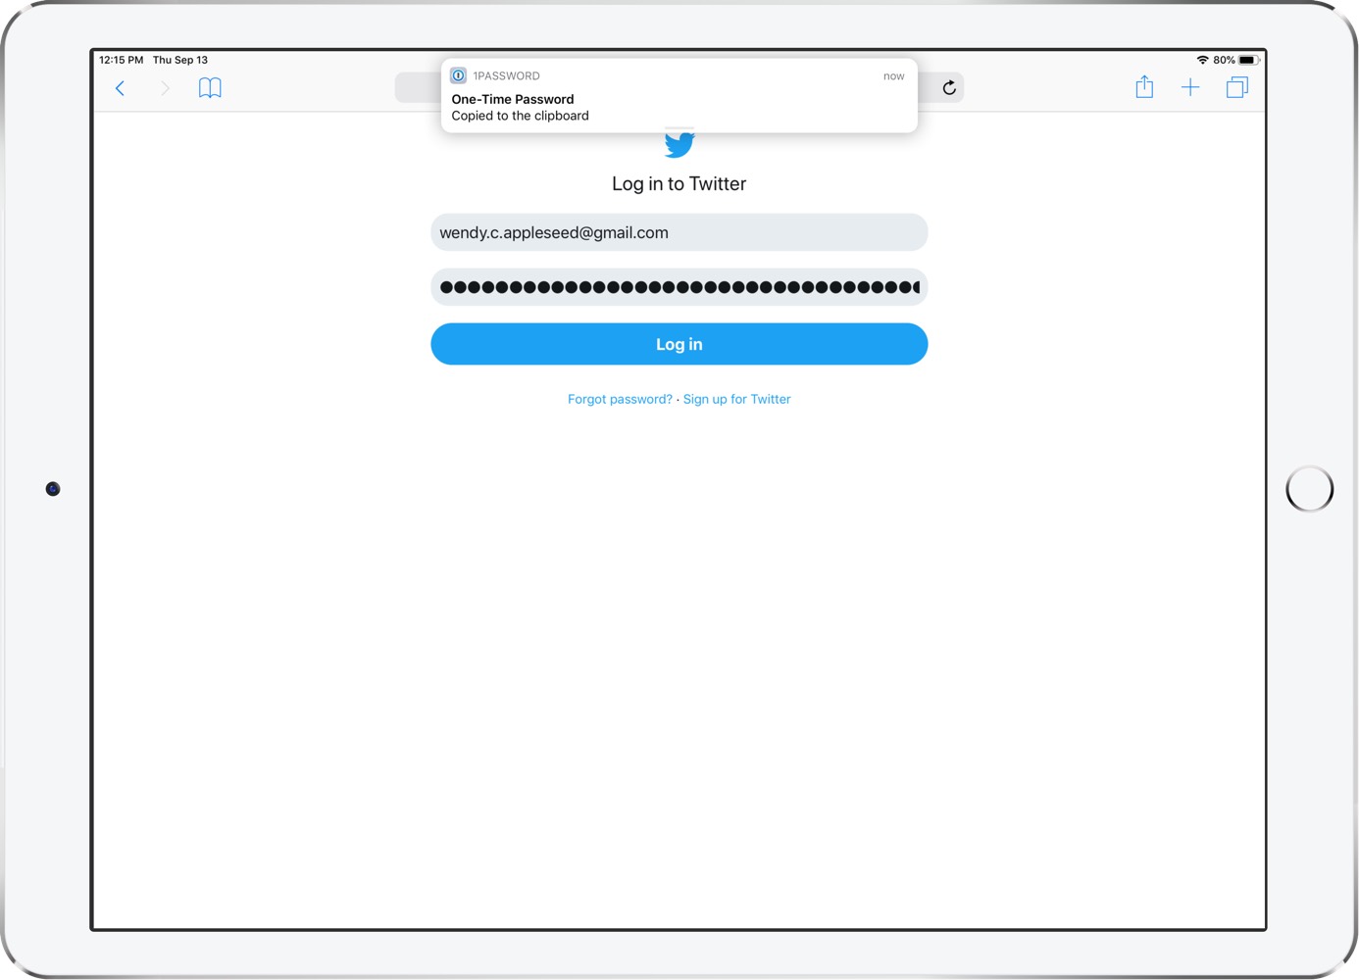Open the Safari share sheet icon
Viewport: 1359px width, 980px height.
coord(1144,87)
